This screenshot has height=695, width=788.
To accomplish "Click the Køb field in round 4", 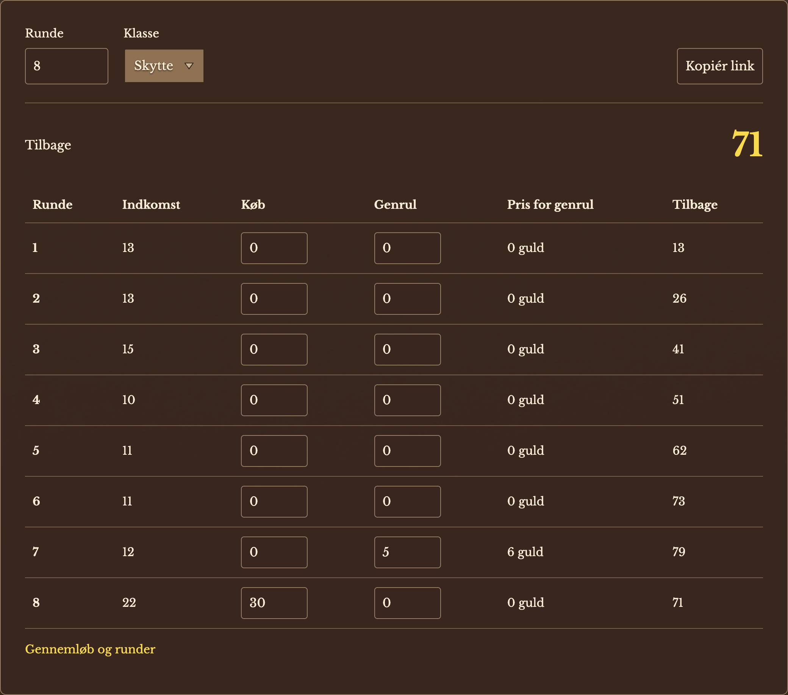I will (274, 400).
